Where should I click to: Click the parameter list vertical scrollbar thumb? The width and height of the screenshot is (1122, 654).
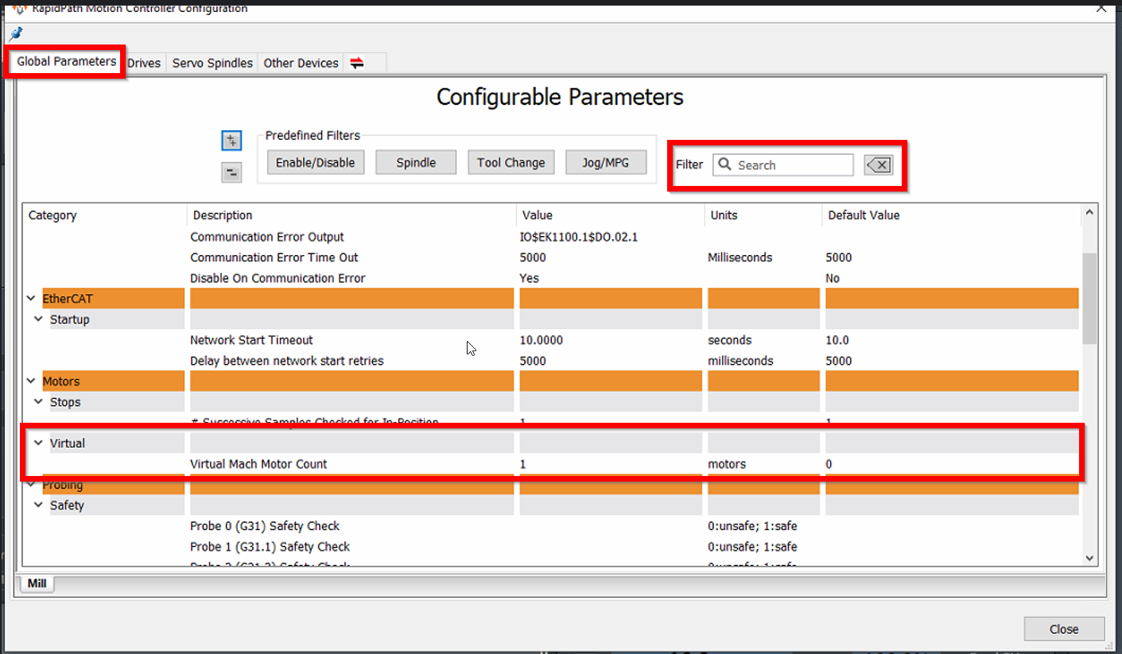(1089, 298)
